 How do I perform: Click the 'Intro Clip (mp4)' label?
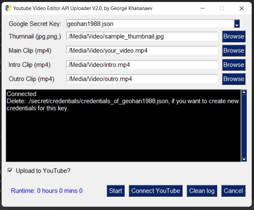pos(29,65)
